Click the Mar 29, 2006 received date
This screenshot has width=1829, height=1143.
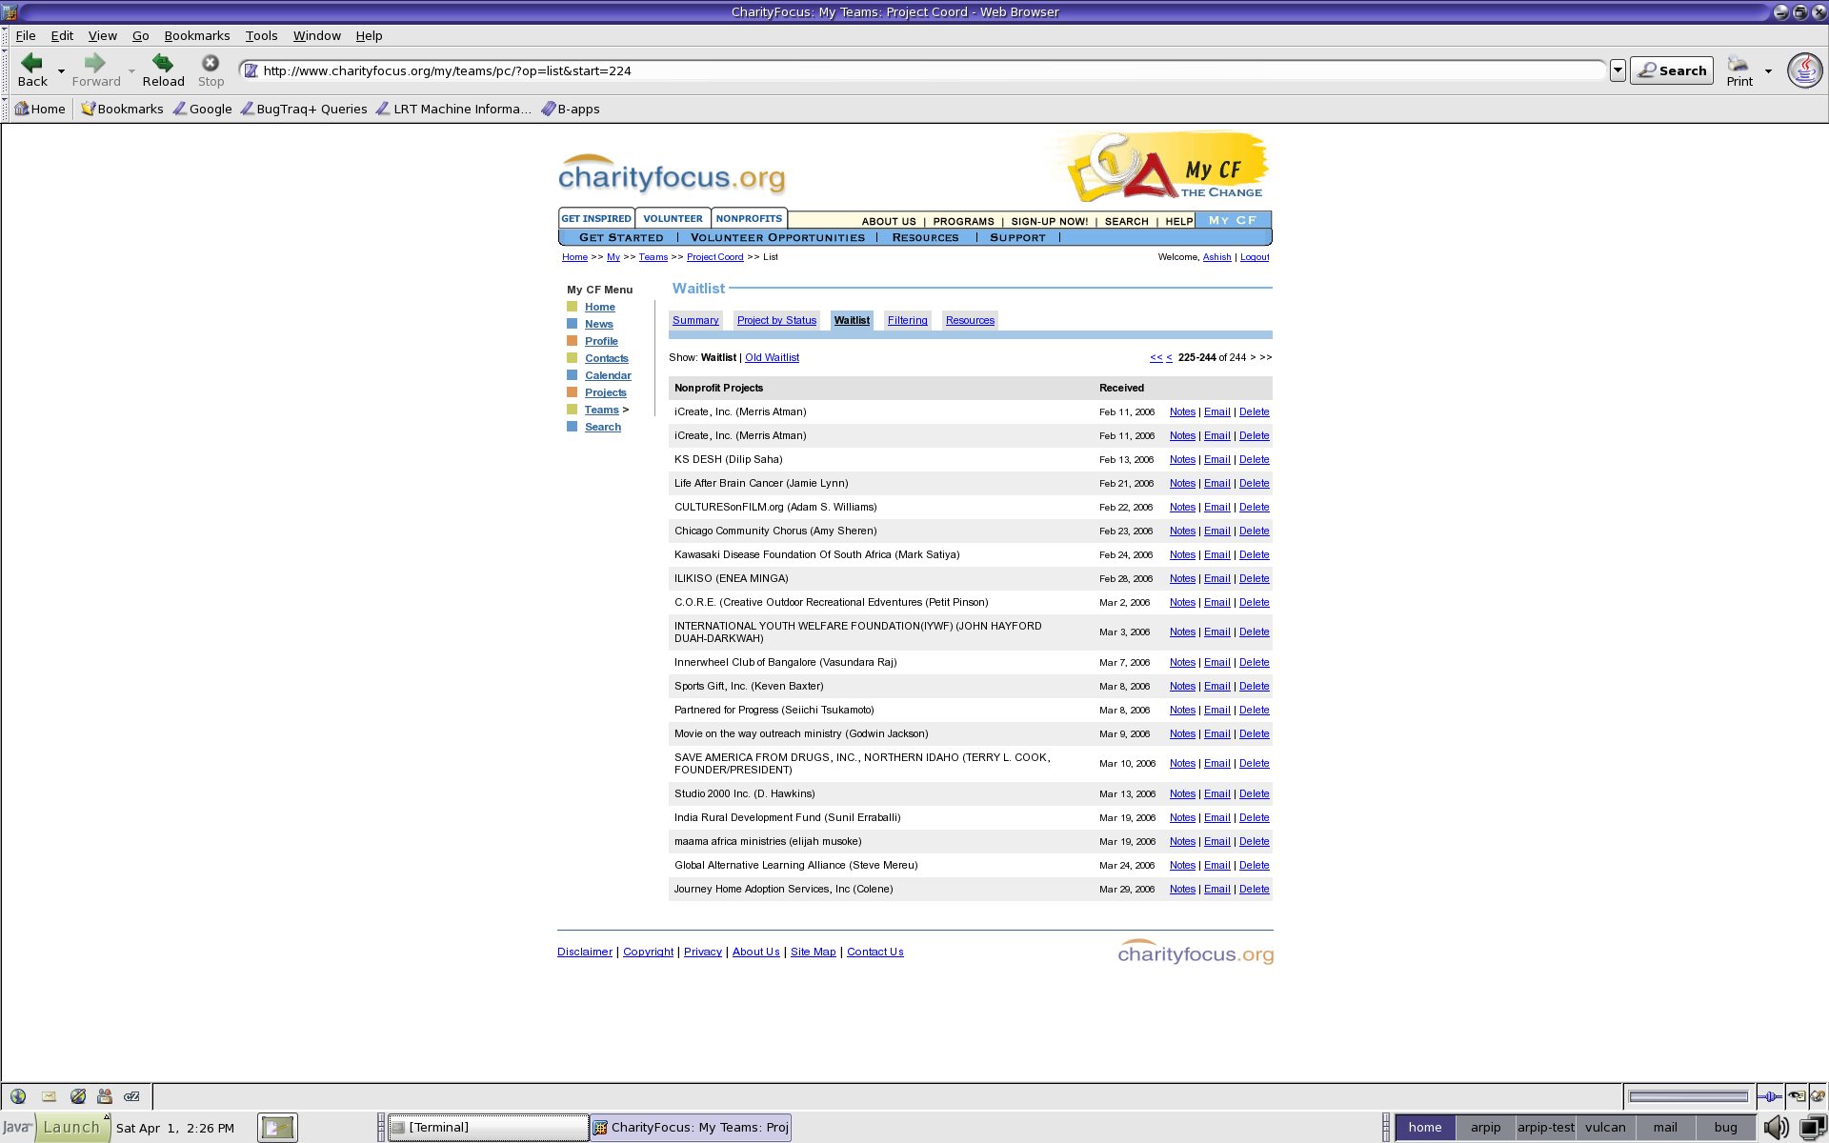(1126, 889)
